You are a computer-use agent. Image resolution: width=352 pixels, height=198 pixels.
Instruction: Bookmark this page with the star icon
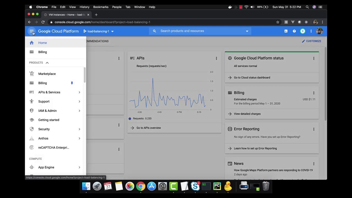click(x=278, y=22)
